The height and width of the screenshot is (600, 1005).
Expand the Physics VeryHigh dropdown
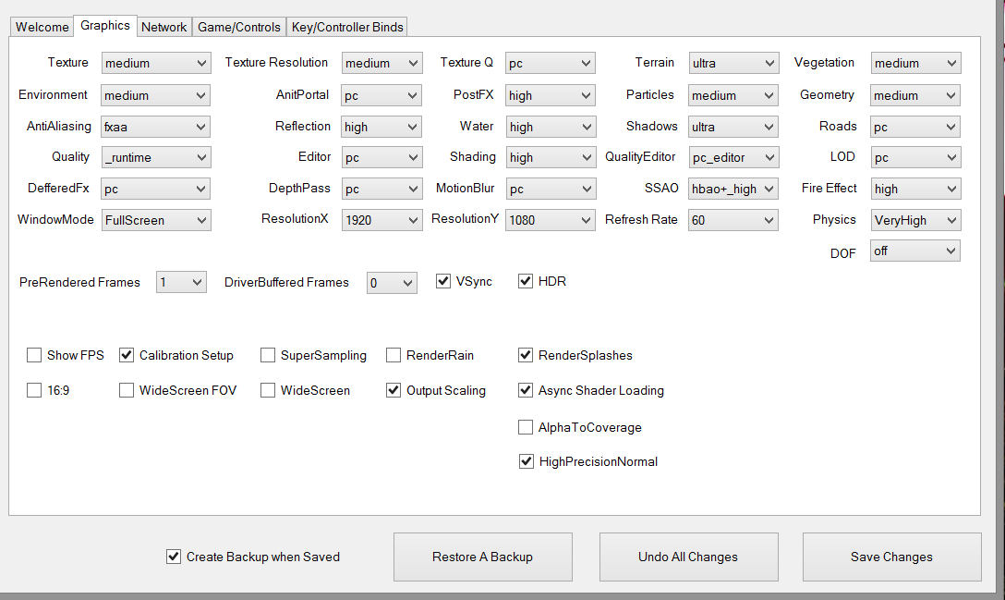click(914, 220)
